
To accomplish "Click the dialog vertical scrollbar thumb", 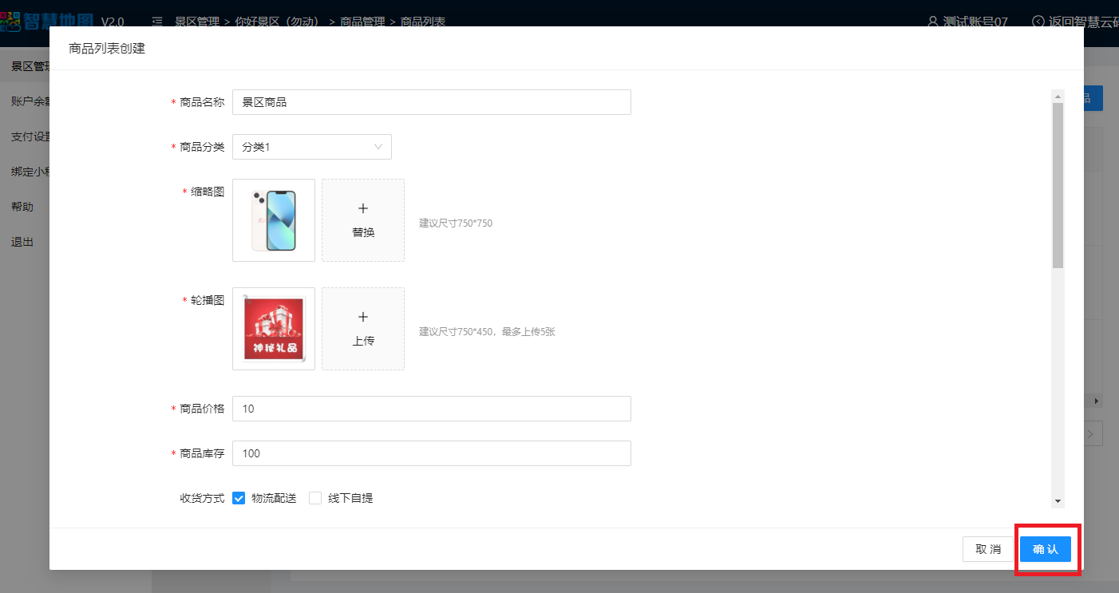I will click(1058, 184).
